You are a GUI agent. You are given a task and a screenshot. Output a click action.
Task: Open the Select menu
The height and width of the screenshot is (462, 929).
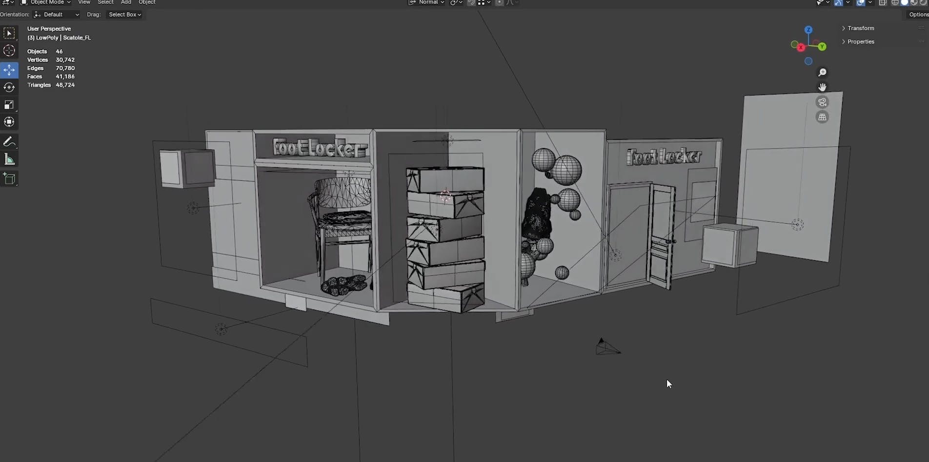(105, 2)
